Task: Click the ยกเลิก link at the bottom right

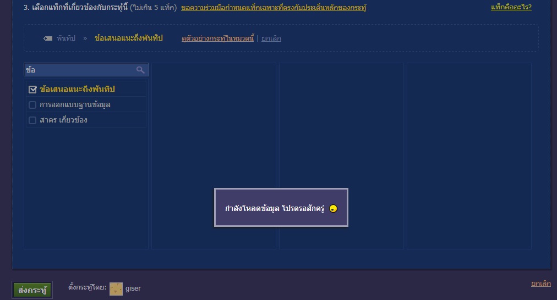Action: pyautogui.click(x=540, y=284)
